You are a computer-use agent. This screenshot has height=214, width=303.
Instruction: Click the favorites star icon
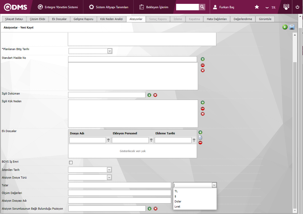tap(257, 7)
